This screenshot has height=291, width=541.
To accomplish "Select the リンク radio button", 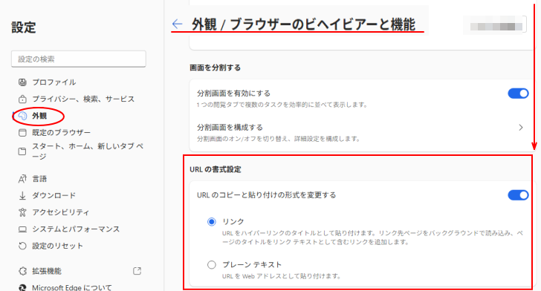I will pos(212,222).
